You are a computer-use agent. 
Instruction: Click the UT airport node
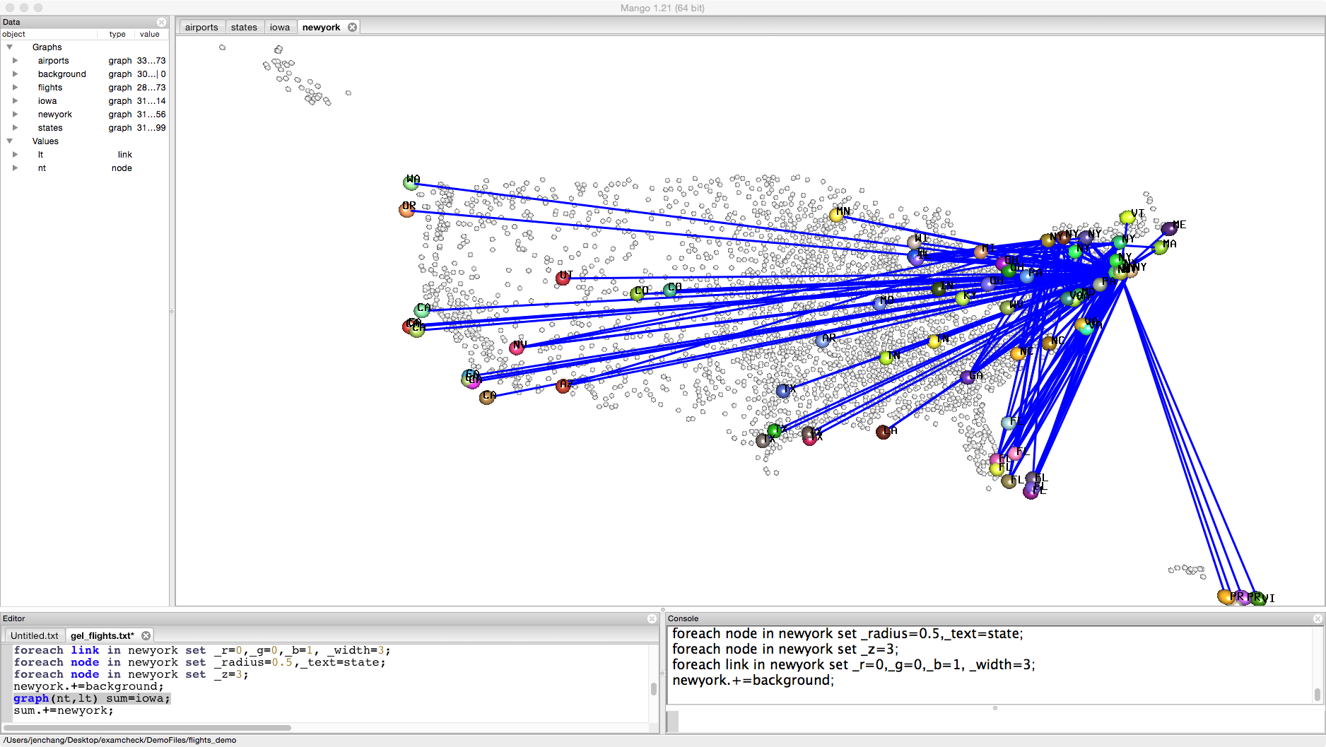(x=563, y=278)
